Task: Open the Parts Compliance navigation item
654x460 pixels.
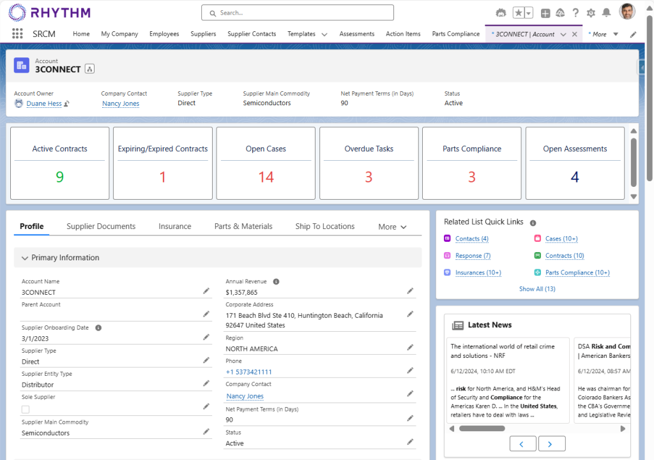Action: click(455, 34)
